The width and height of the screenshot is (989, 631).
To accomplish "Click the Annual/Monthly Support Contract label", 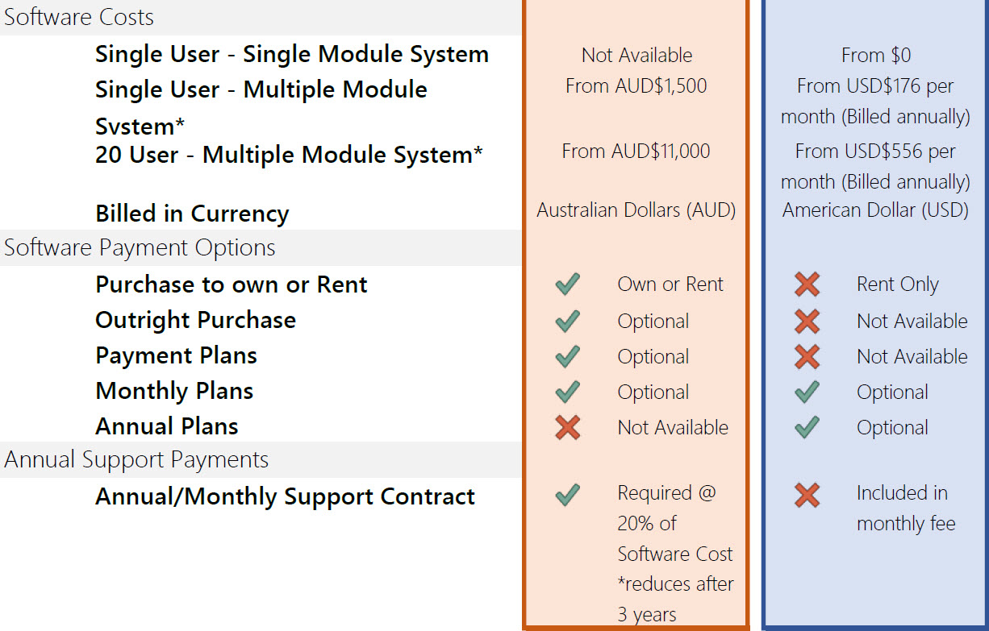I will click(x=285, y=496).
